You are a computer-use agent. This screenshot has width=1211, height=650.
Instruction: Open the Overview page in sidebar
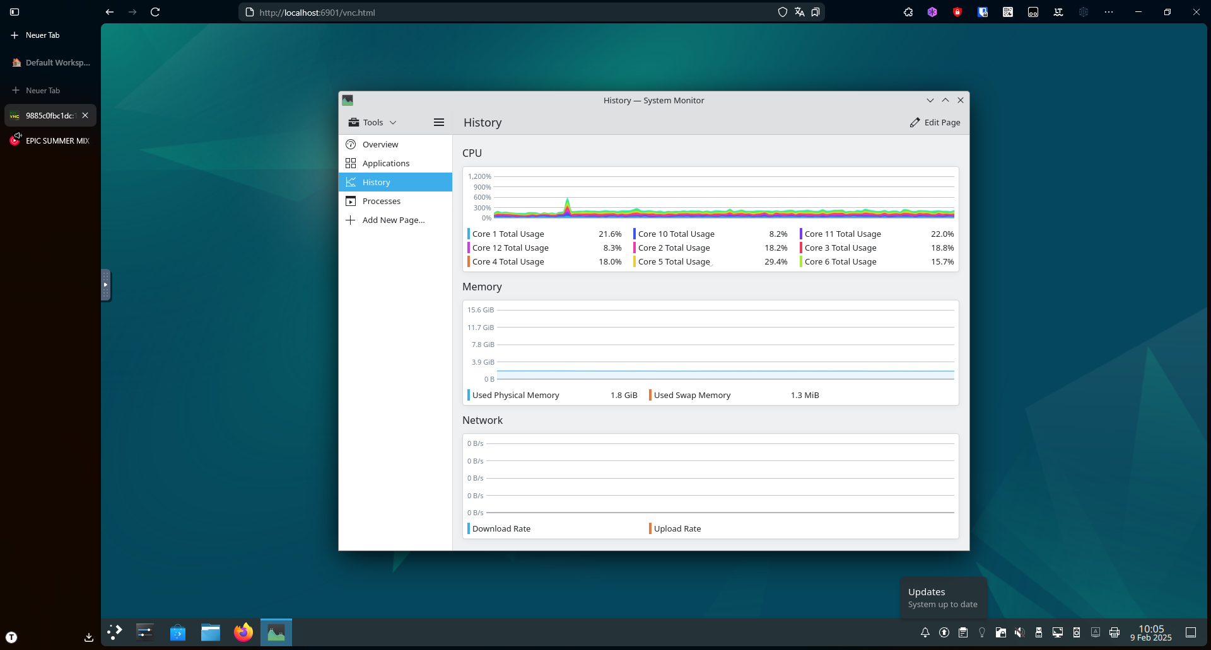pos(395,144)
